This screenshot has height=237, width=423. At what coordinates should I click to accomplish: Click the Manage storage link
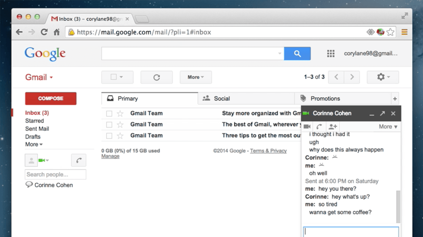click(x=110, y=156)
